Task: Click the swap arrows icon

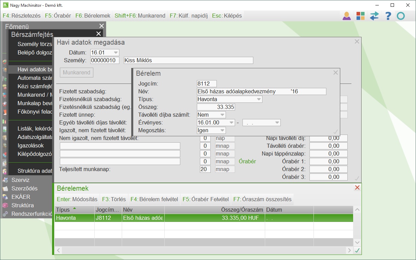Action: (374, 16)
